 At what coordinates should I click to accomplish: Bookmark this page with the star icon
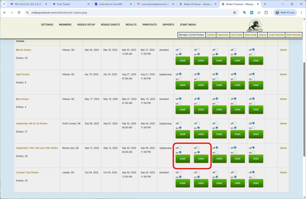235,13
